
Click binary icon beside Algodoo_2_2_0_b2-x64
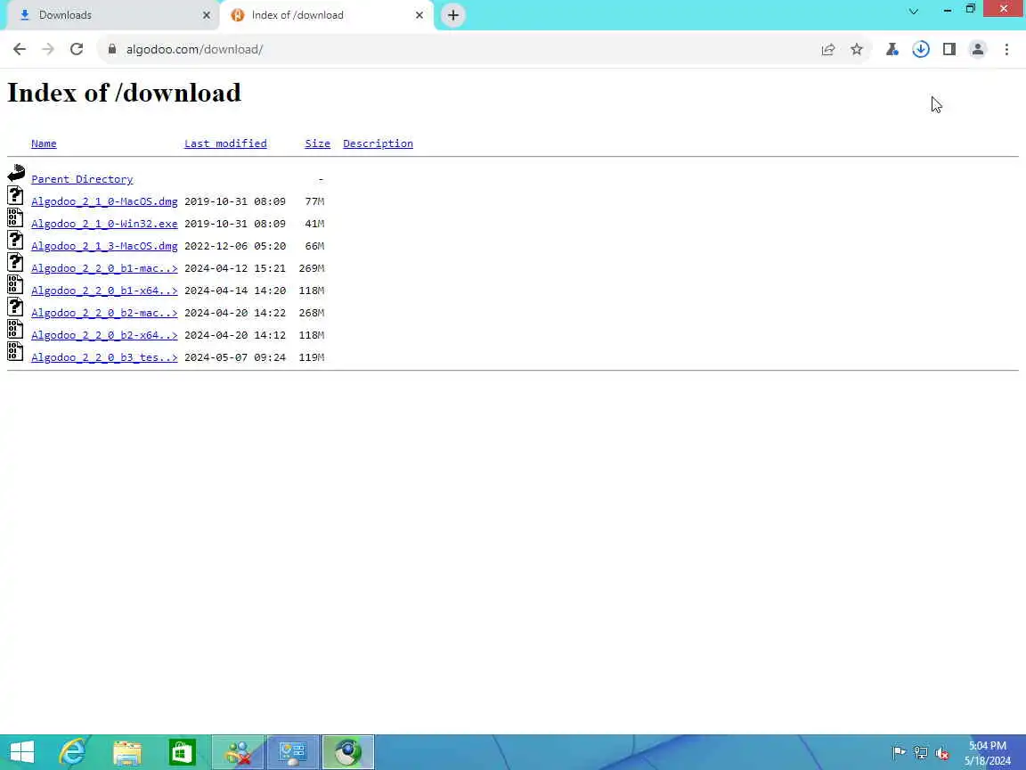[x=15, y=329]
